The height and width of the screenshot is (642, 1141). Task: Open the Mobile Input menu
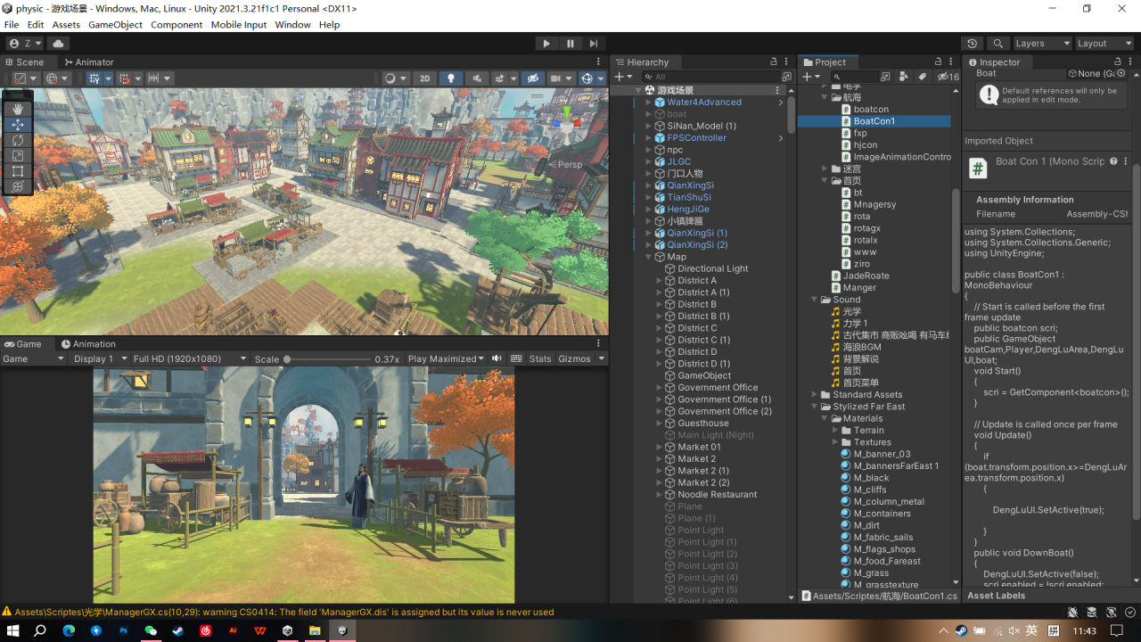coord(239,25)
